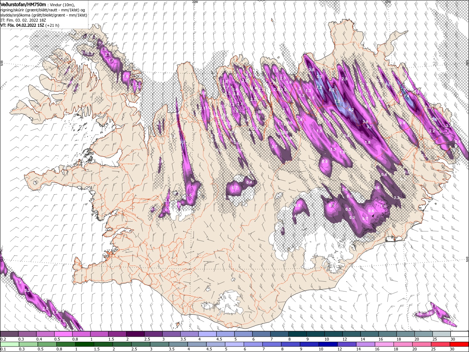Click the upper legend swatch labeled 3
This screenshot has width=469, height=352.
[x=171, y=334]
